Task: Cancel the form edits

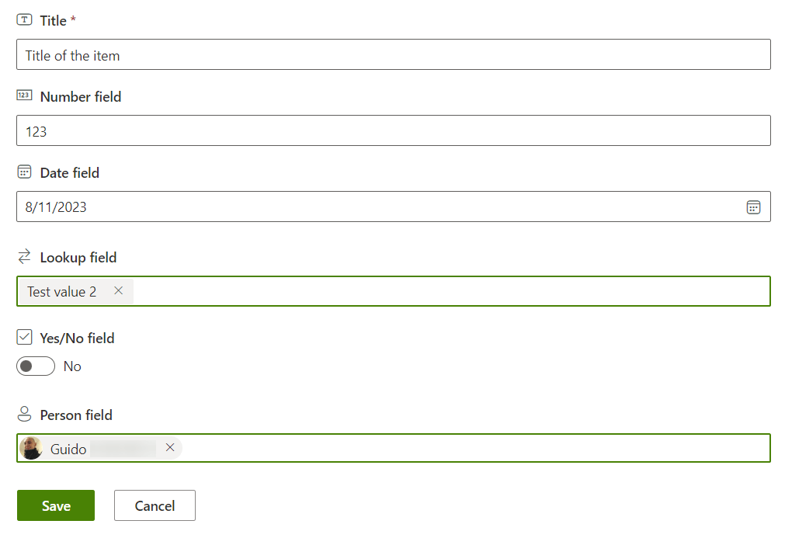Action: click(155, 505)
